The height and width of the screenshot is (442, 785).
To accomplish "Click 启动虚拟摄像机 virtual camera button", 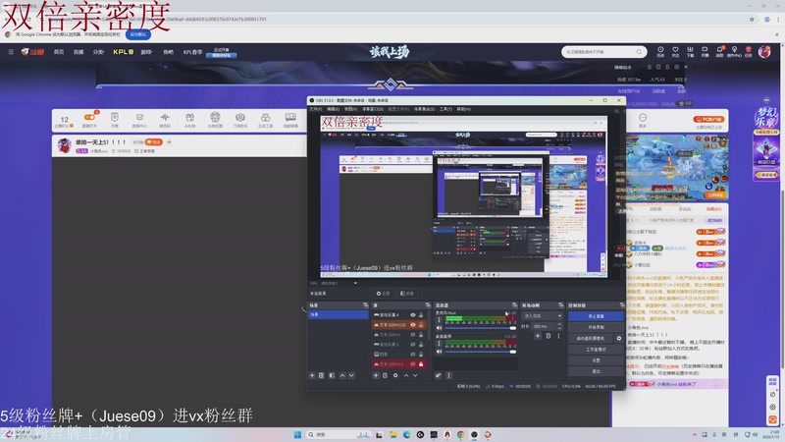I will 591,338.
